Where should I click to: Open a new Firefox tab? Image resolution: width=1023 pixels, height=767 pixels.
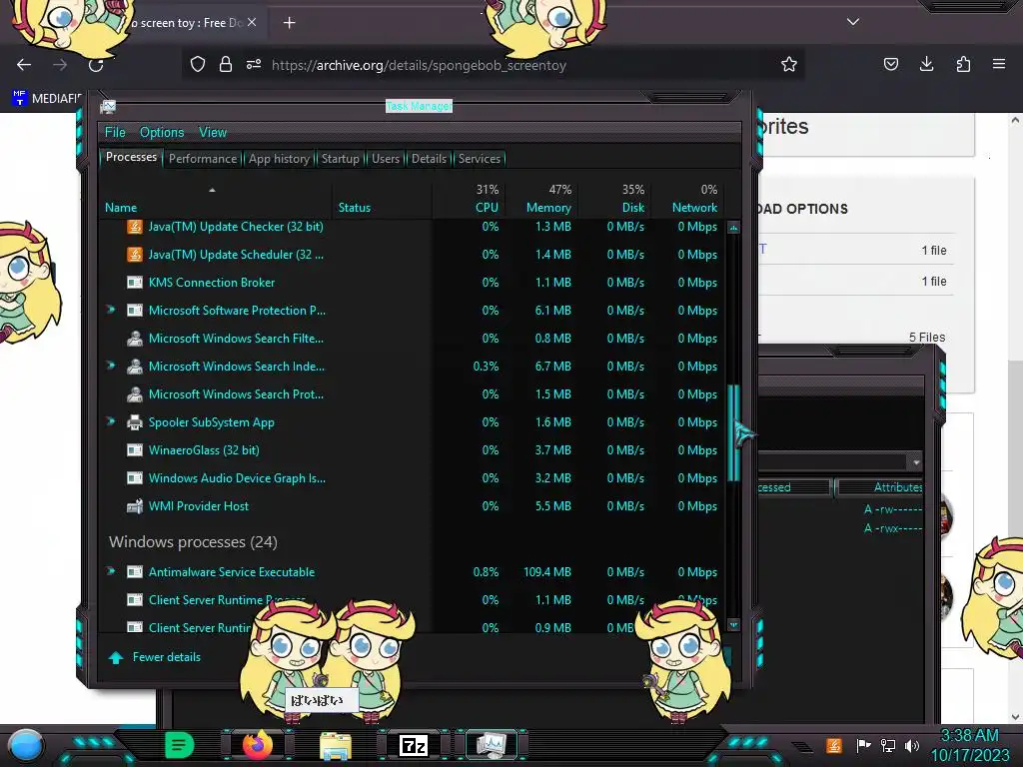289,23
